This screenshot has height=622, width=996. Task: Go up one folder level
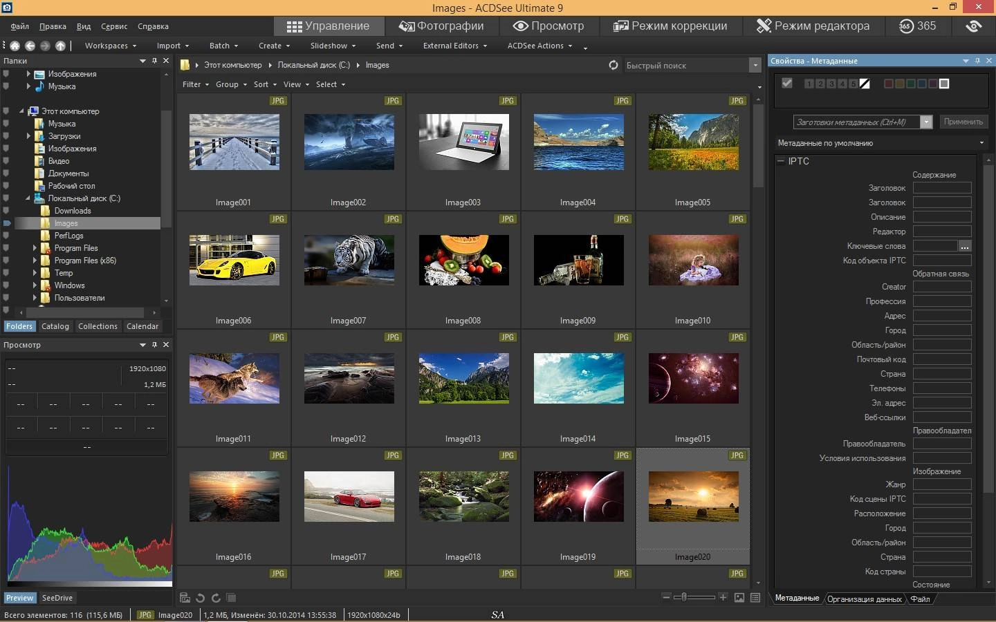pos(60,46)
